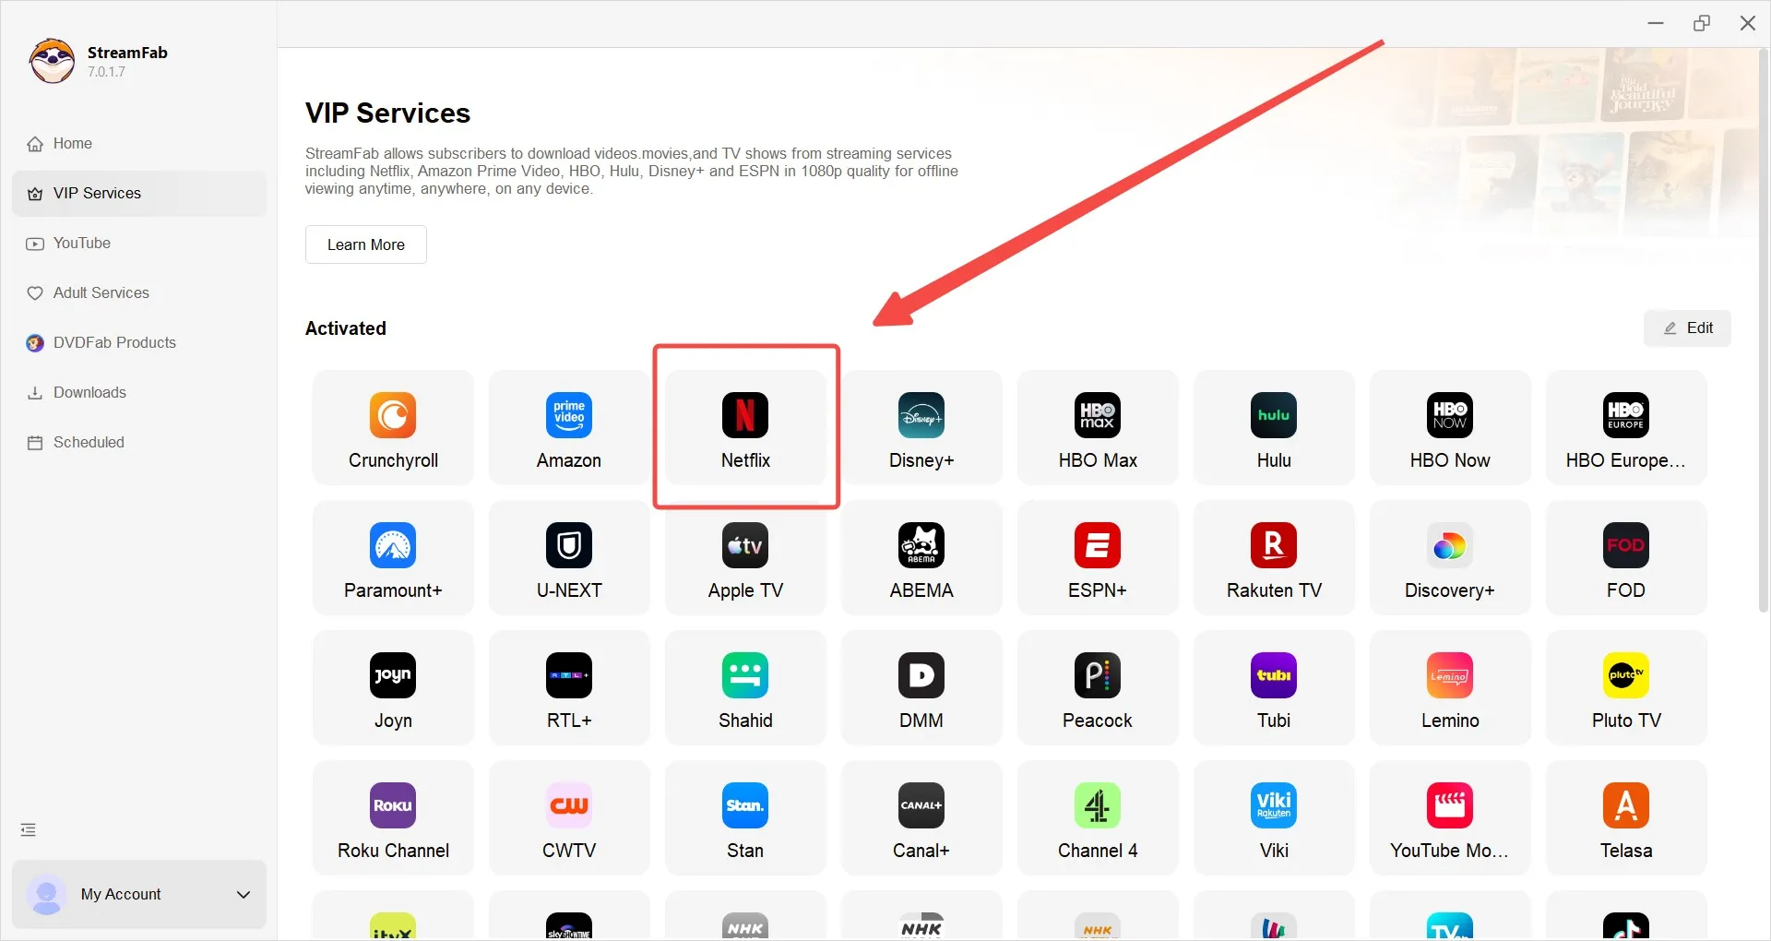Open the Downloads section
The image size is (1771, 941).
pyautogui.click(x=139, y=393)
